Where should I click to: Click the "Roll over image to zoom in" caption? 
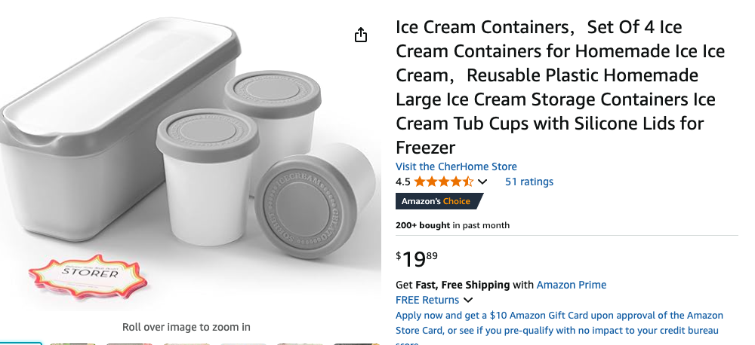click(x=186, y=327)
